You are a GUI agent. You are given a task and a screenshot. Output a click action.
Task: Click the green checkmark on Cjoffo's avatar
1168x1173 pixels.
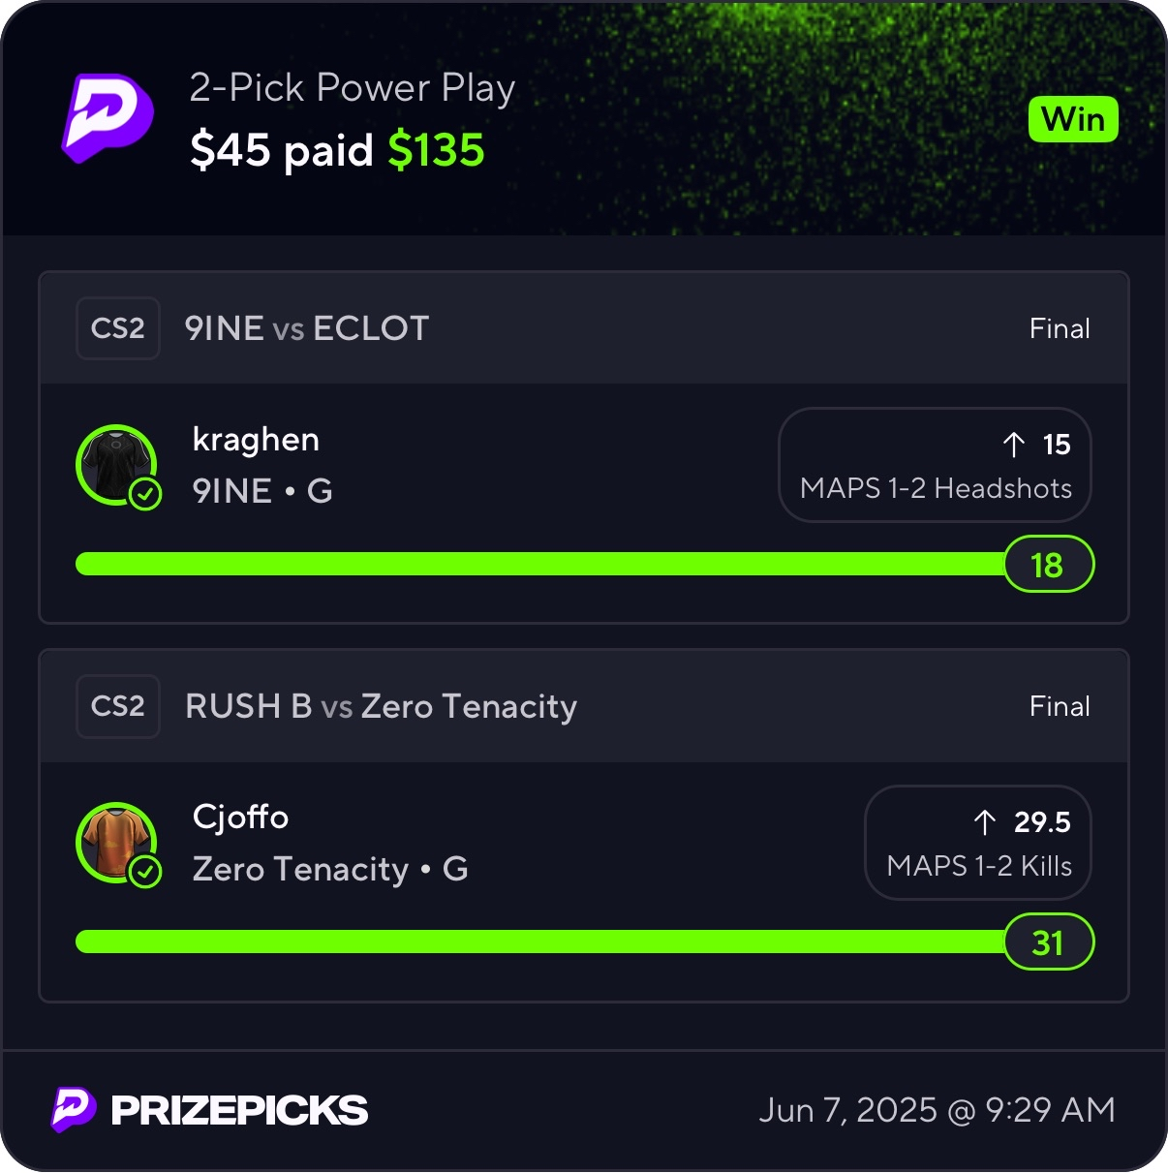[145, 872]
